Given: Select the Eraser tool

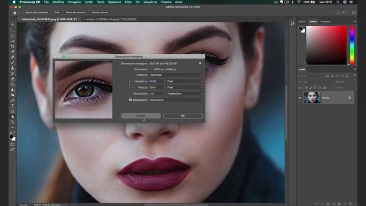Looking at the screenshot, I should [x=13, y=79].
